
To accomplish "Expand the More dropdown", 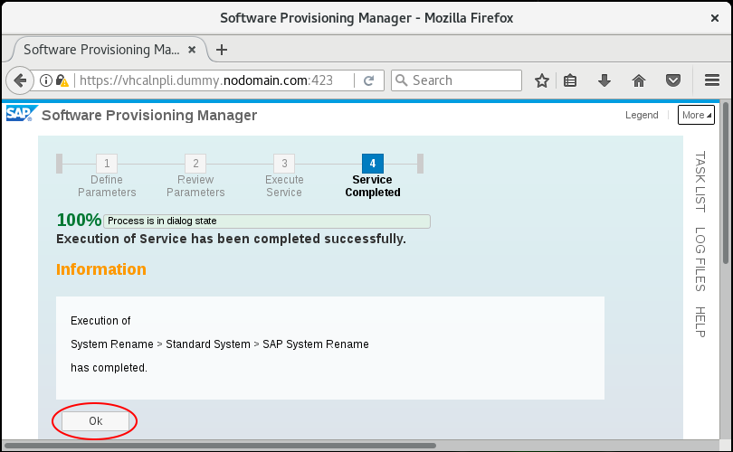I will click(696, 115).
